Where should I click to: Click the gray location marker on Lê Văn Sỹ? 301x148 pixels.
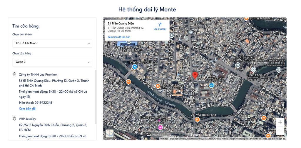tap(172, 35)
